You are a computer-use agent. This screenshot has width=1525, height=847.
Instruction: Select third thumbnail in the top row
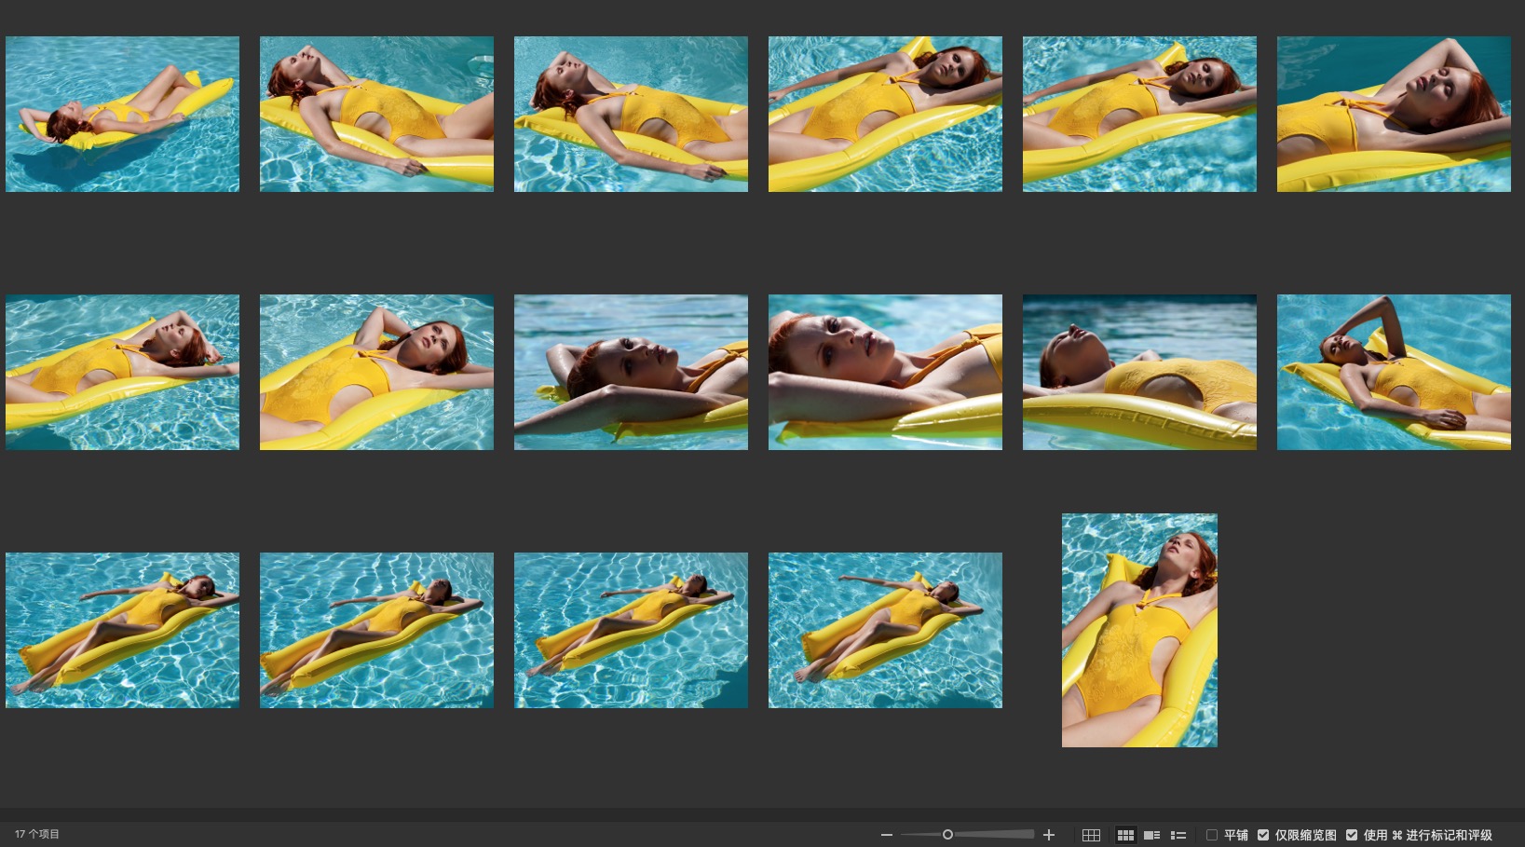tap(631, 114)
